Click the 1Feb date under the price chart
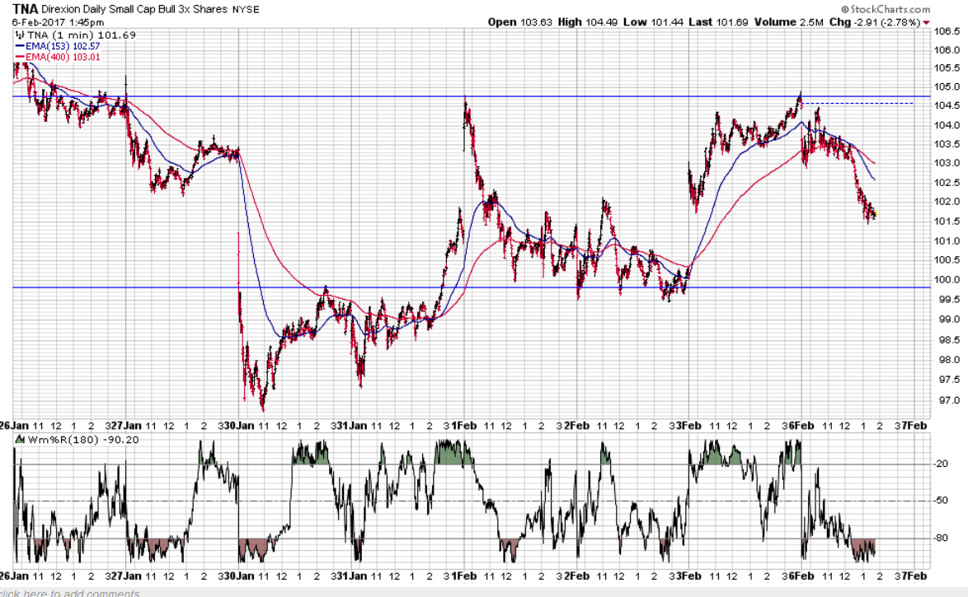 tap(463, 426)
